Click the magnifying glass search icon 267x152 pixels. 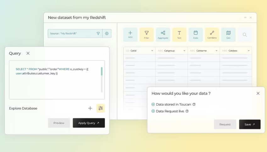[245, 35]
